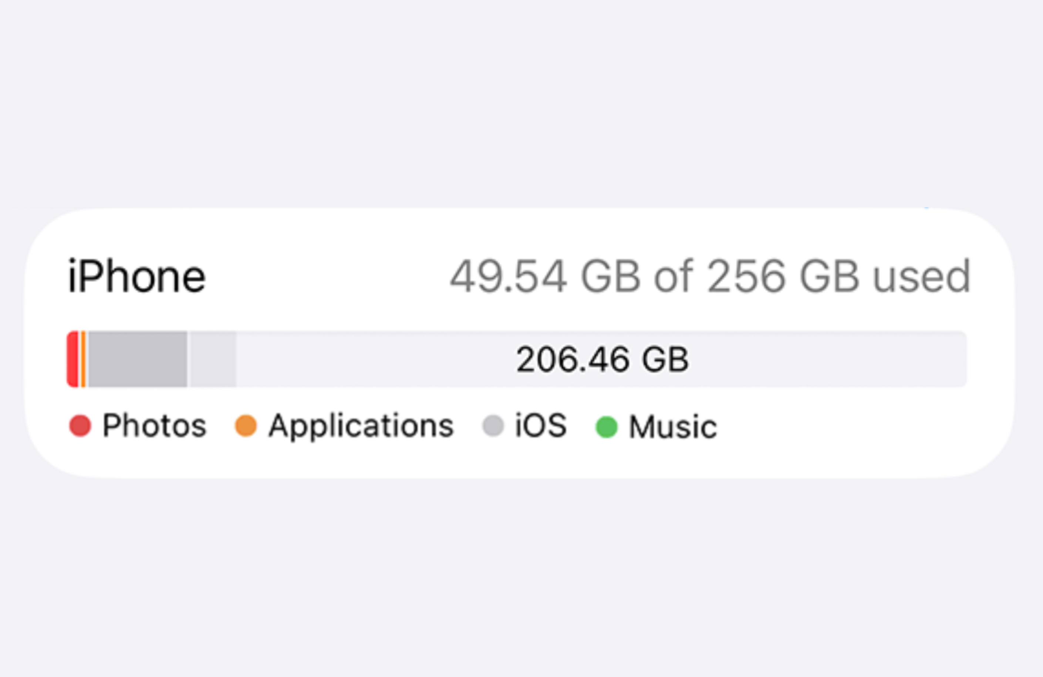Tap the word "used" in storage summary
Viewport: 1043px width, 677px height.
(922, 276)
